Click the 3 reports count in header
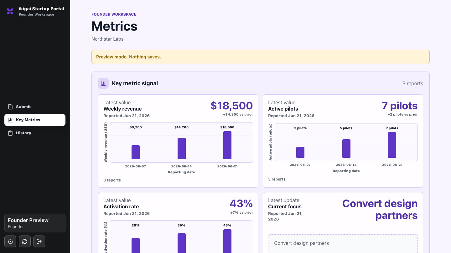Viewport: 451px width, 253px height. (413, 83)
